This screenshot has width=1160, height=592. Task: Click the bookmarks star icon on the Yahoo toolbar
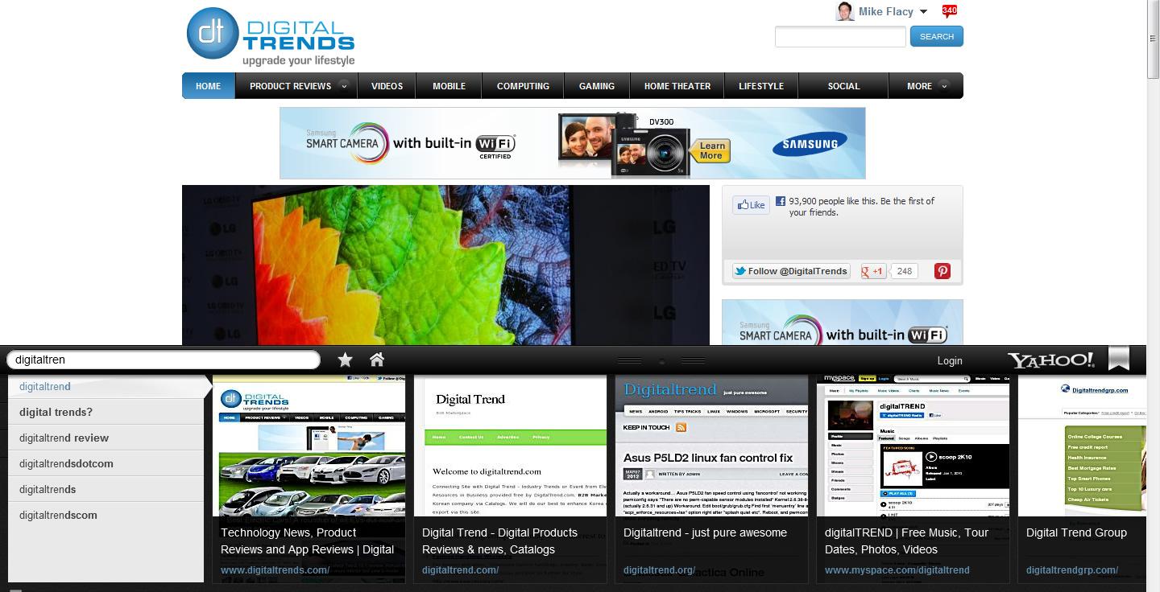(x=345, y=360)
